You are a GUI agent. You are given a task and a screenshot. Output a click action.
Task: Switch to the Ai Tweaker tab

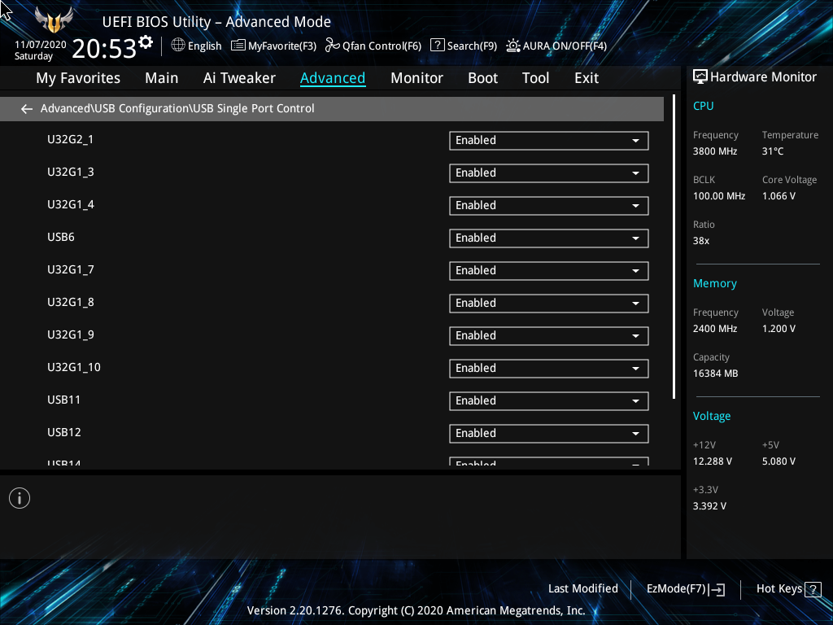tap(239, 78)
